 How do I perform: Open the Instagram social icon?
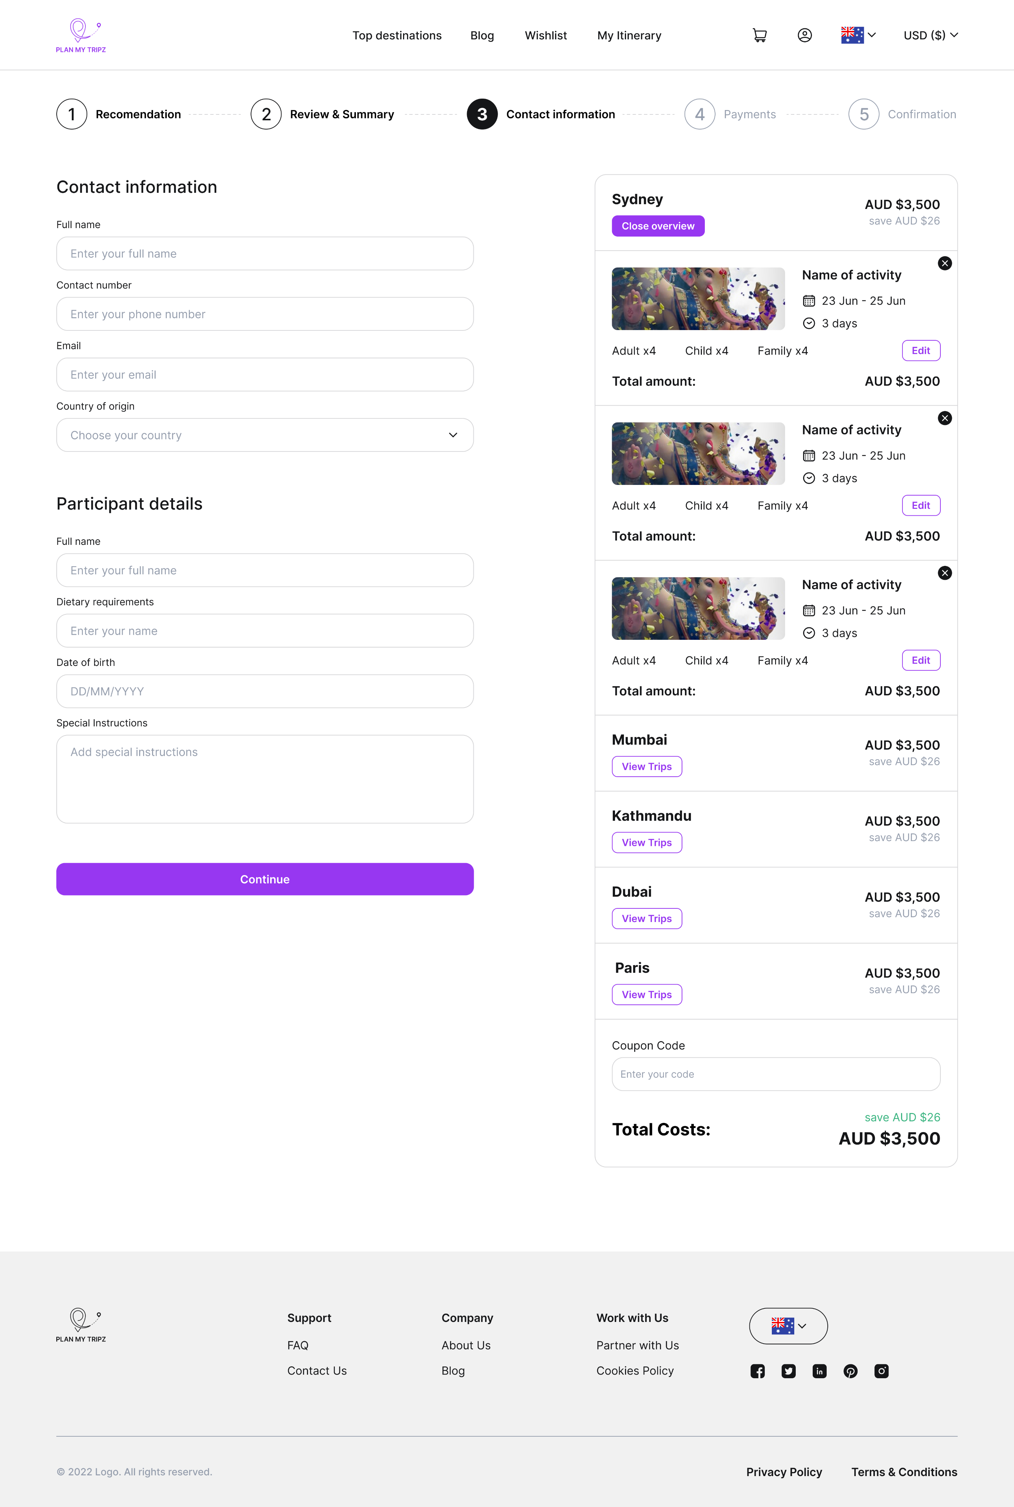click(881, 1371)
